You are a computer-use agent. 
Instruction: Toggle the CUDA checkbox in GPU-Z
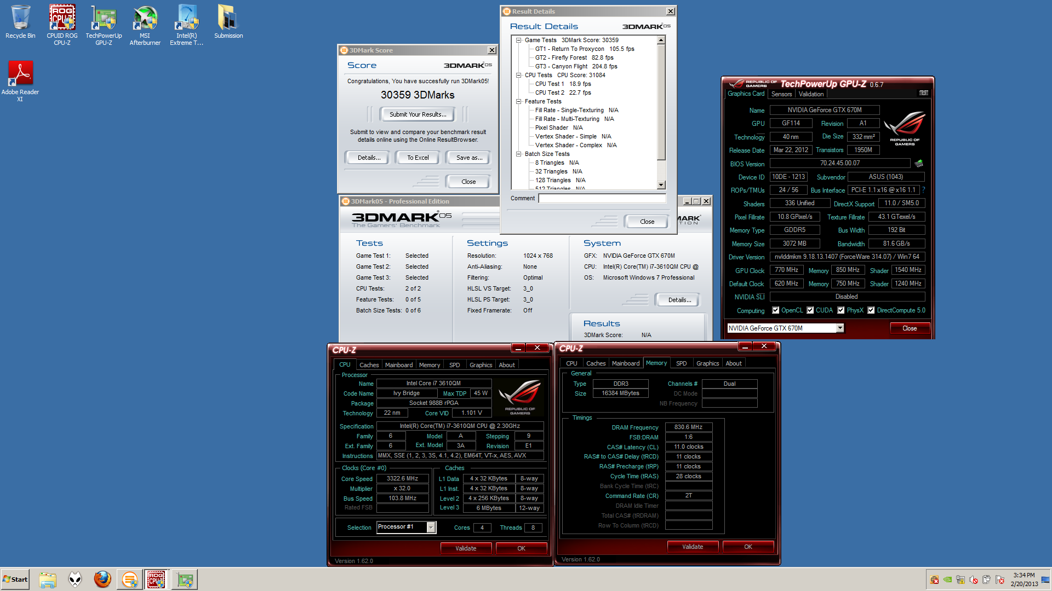810,310
